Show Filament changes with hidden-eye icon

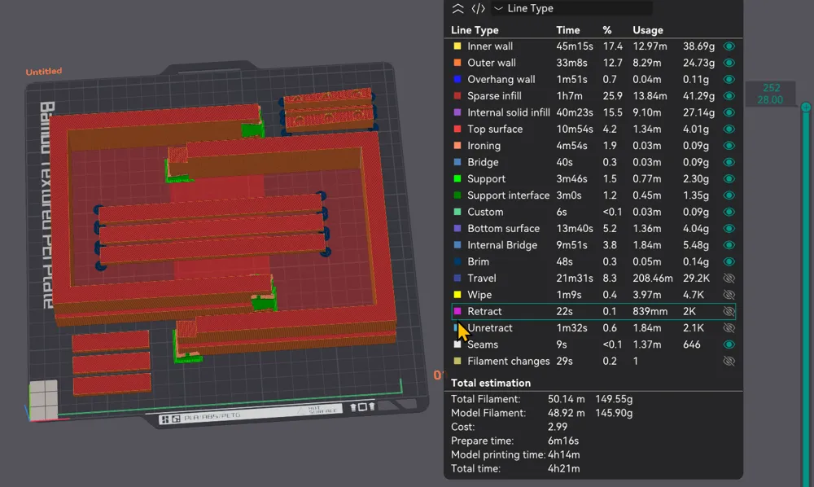pyautogui.click(x=729, y=362)
